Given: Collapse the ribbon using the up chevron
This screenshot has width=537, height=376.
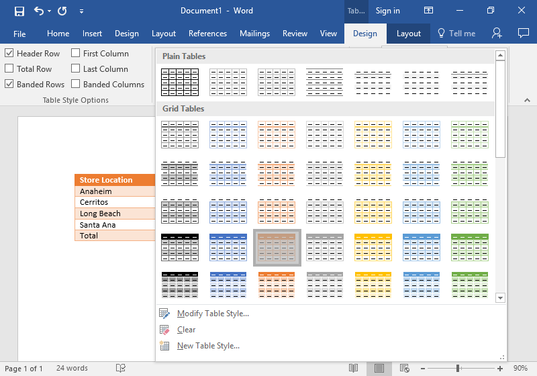Looking at the screenshot, I should [527, 100].
